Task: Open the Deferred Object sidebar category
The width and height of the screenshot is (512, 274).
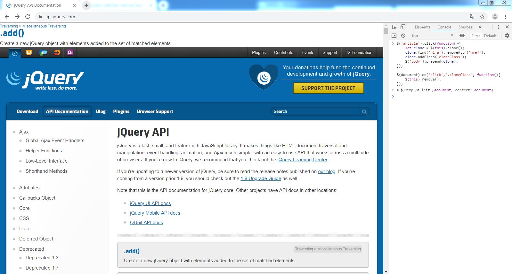Action: pos(36,239)
